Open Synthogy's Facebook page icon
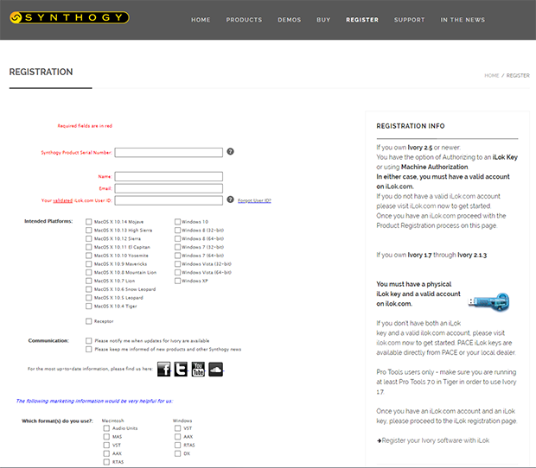Image resolution: width=536 pixels, height=468 pixels. pyautogui.click(x=164, y=370)
